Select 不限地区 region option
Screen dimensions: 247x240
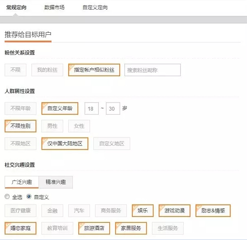(x=21, y=144)
